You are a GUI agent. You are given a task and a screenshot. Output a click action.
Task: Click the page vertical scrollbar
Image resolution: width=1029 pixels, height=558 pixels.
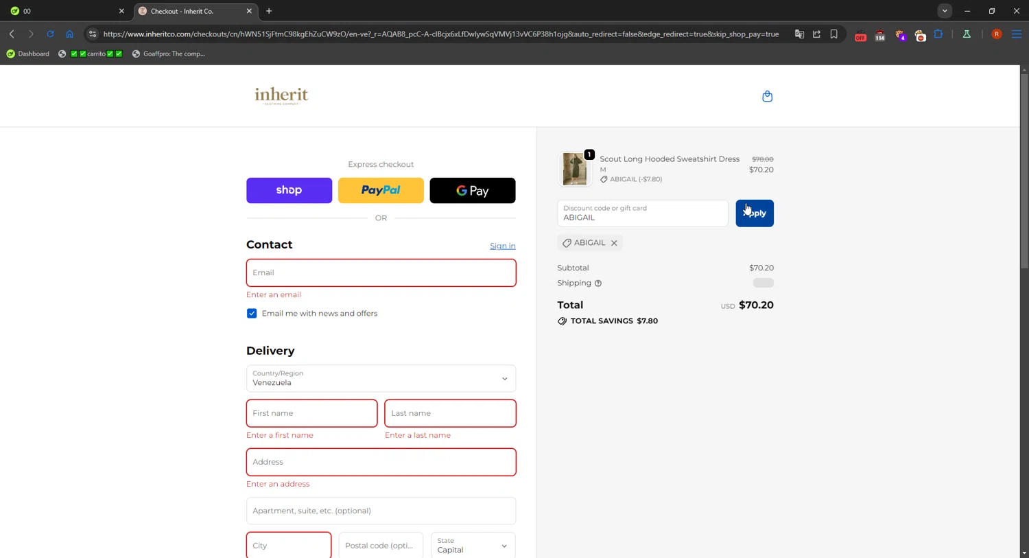(x=1024, y=172)
